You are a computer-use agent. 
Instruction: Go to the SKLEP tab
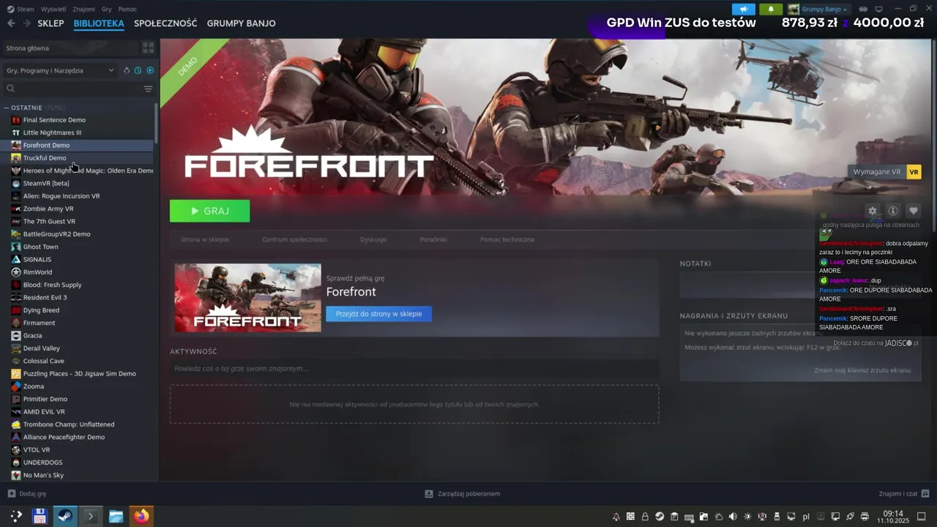tap(51, 23)
